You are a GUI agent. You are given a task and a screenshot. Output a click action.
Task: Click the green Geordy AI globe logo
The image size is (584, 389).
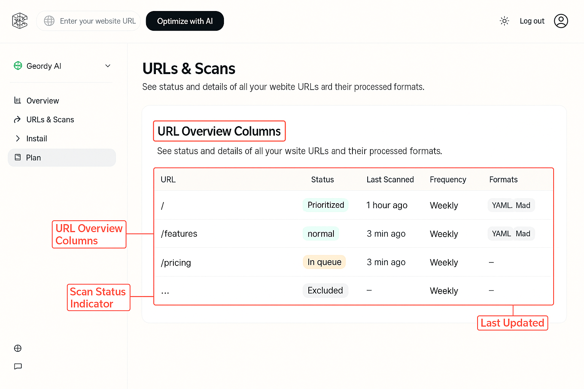[17, 65]
